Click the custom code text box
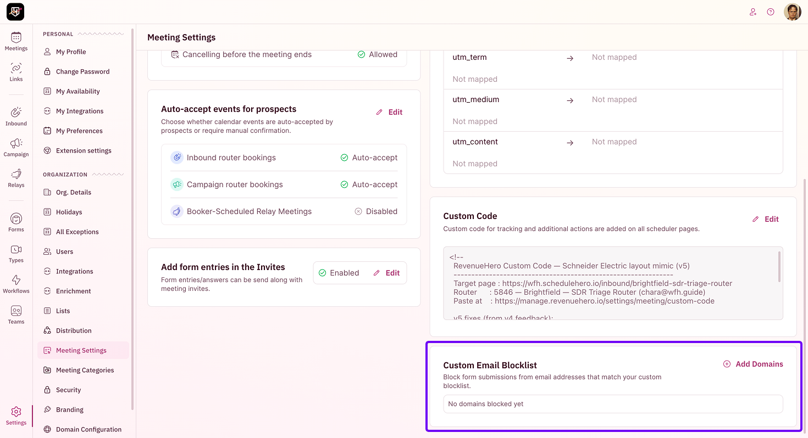808x438 pixels. pyautogui.click(x=613, y=283)
